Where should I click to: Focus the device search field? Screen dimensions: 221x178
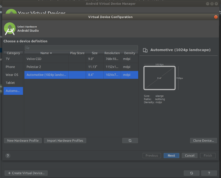tap(81, 48)
